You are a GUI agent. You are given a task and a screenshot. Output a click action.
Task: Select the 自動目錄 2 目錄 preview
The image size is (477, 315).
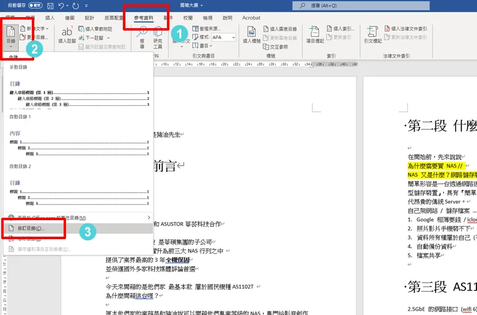point(79,193)
